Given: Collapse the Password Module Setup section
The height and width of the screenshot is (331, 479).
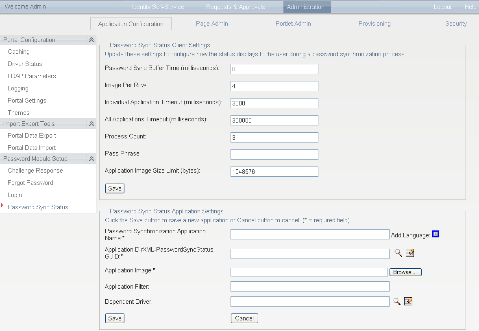Looking at the screenshot, I should tap(91, 158).
